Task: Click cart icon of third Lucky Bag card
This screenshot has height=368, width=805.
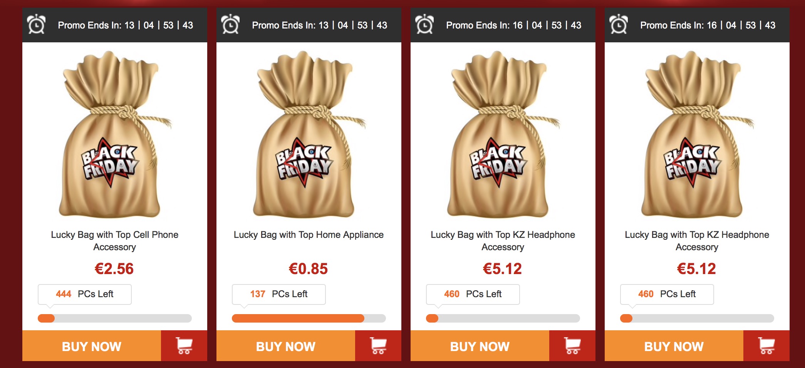Action: 572,346
